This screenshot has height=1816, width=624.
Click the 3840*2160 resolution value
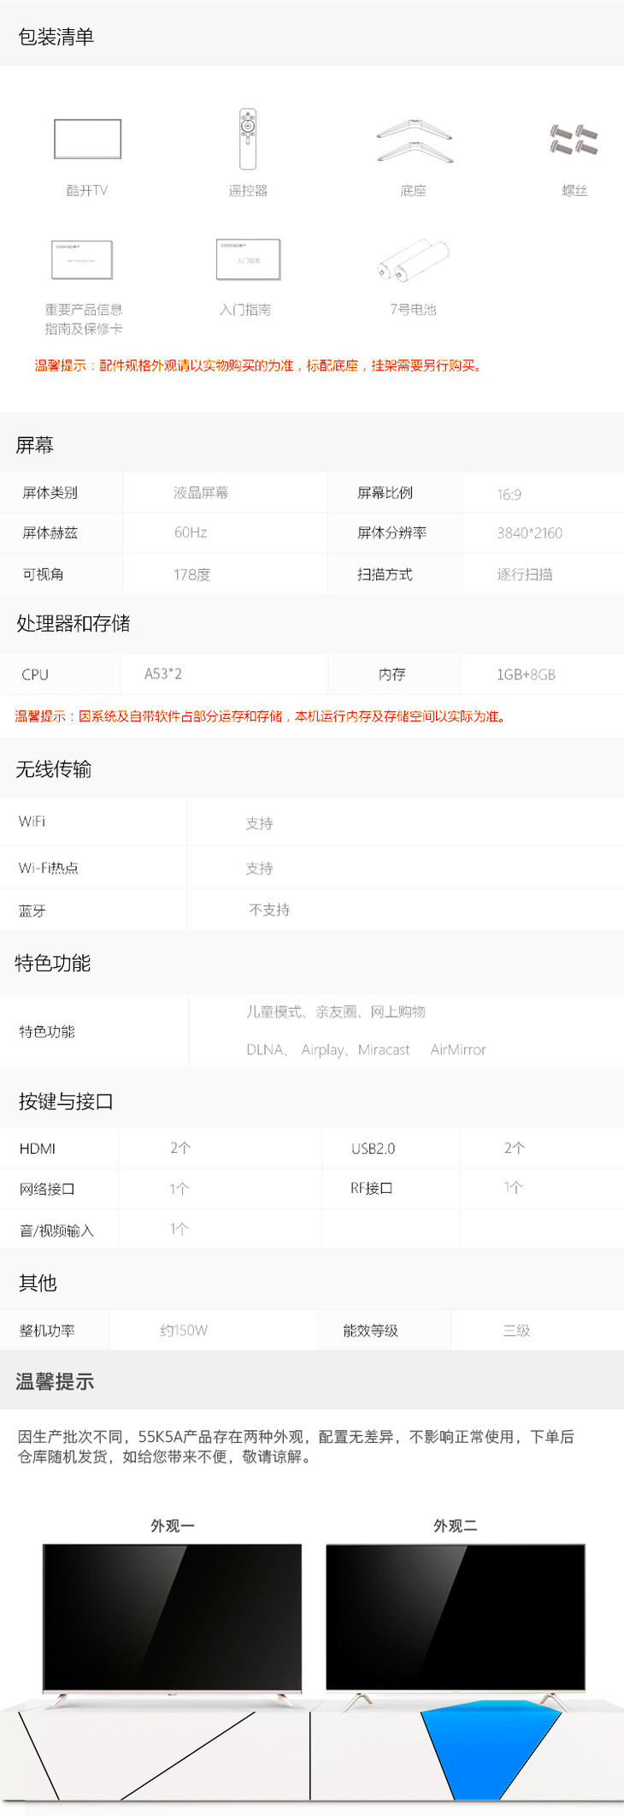529,533
